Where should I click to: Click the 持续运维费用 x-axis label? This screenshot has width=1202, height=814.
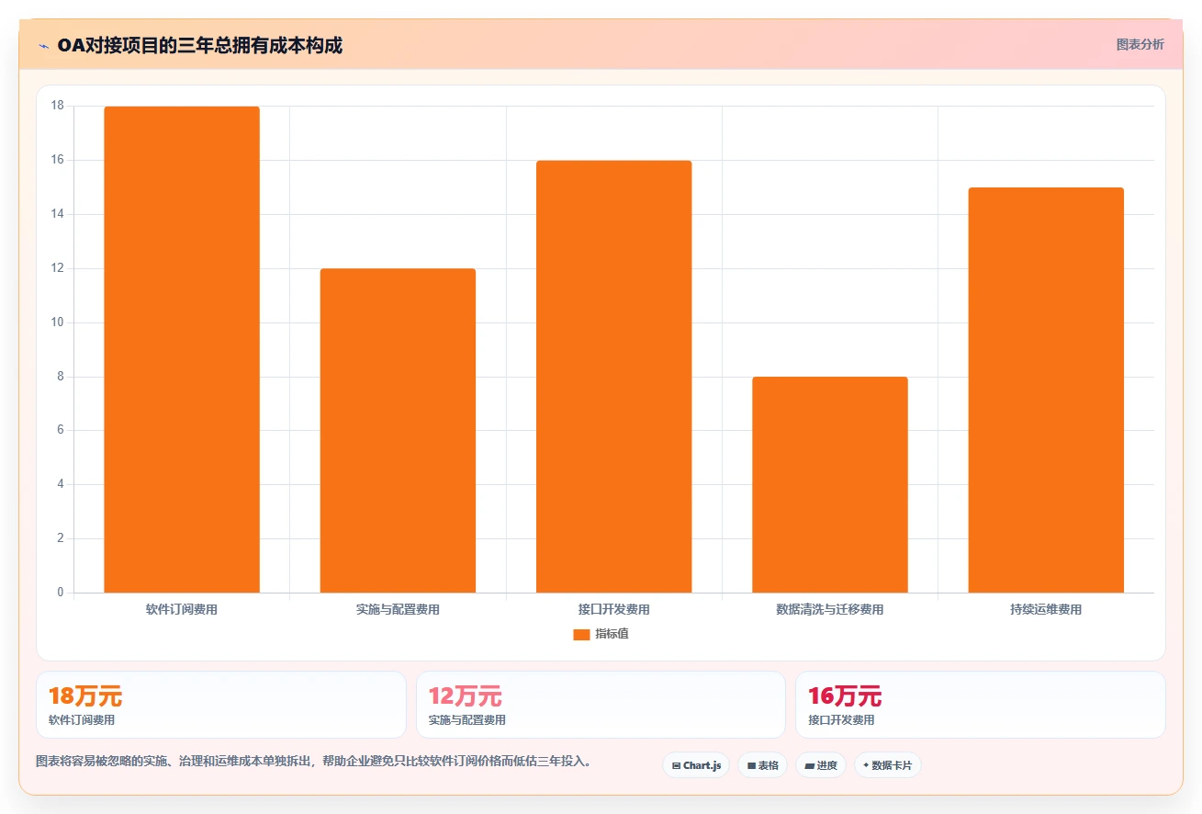(x=1046, y=610)
